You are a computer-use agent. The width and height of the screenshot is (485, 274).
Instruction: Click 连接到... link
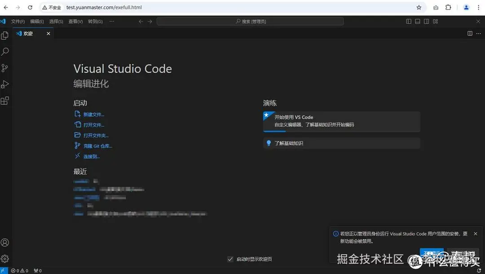[92, 156]
